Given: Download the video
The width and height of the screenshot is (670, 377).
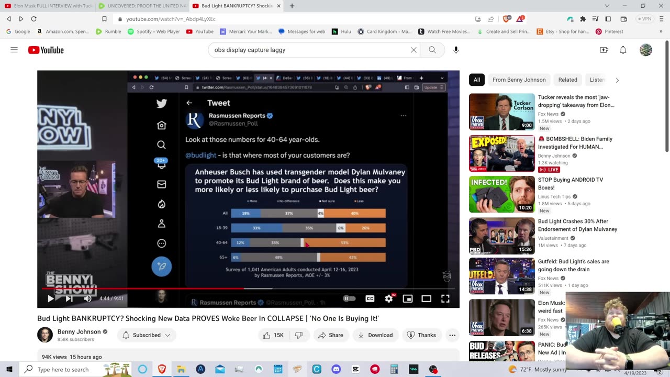Looking at the screenshot, I should [x=375, y=335].
